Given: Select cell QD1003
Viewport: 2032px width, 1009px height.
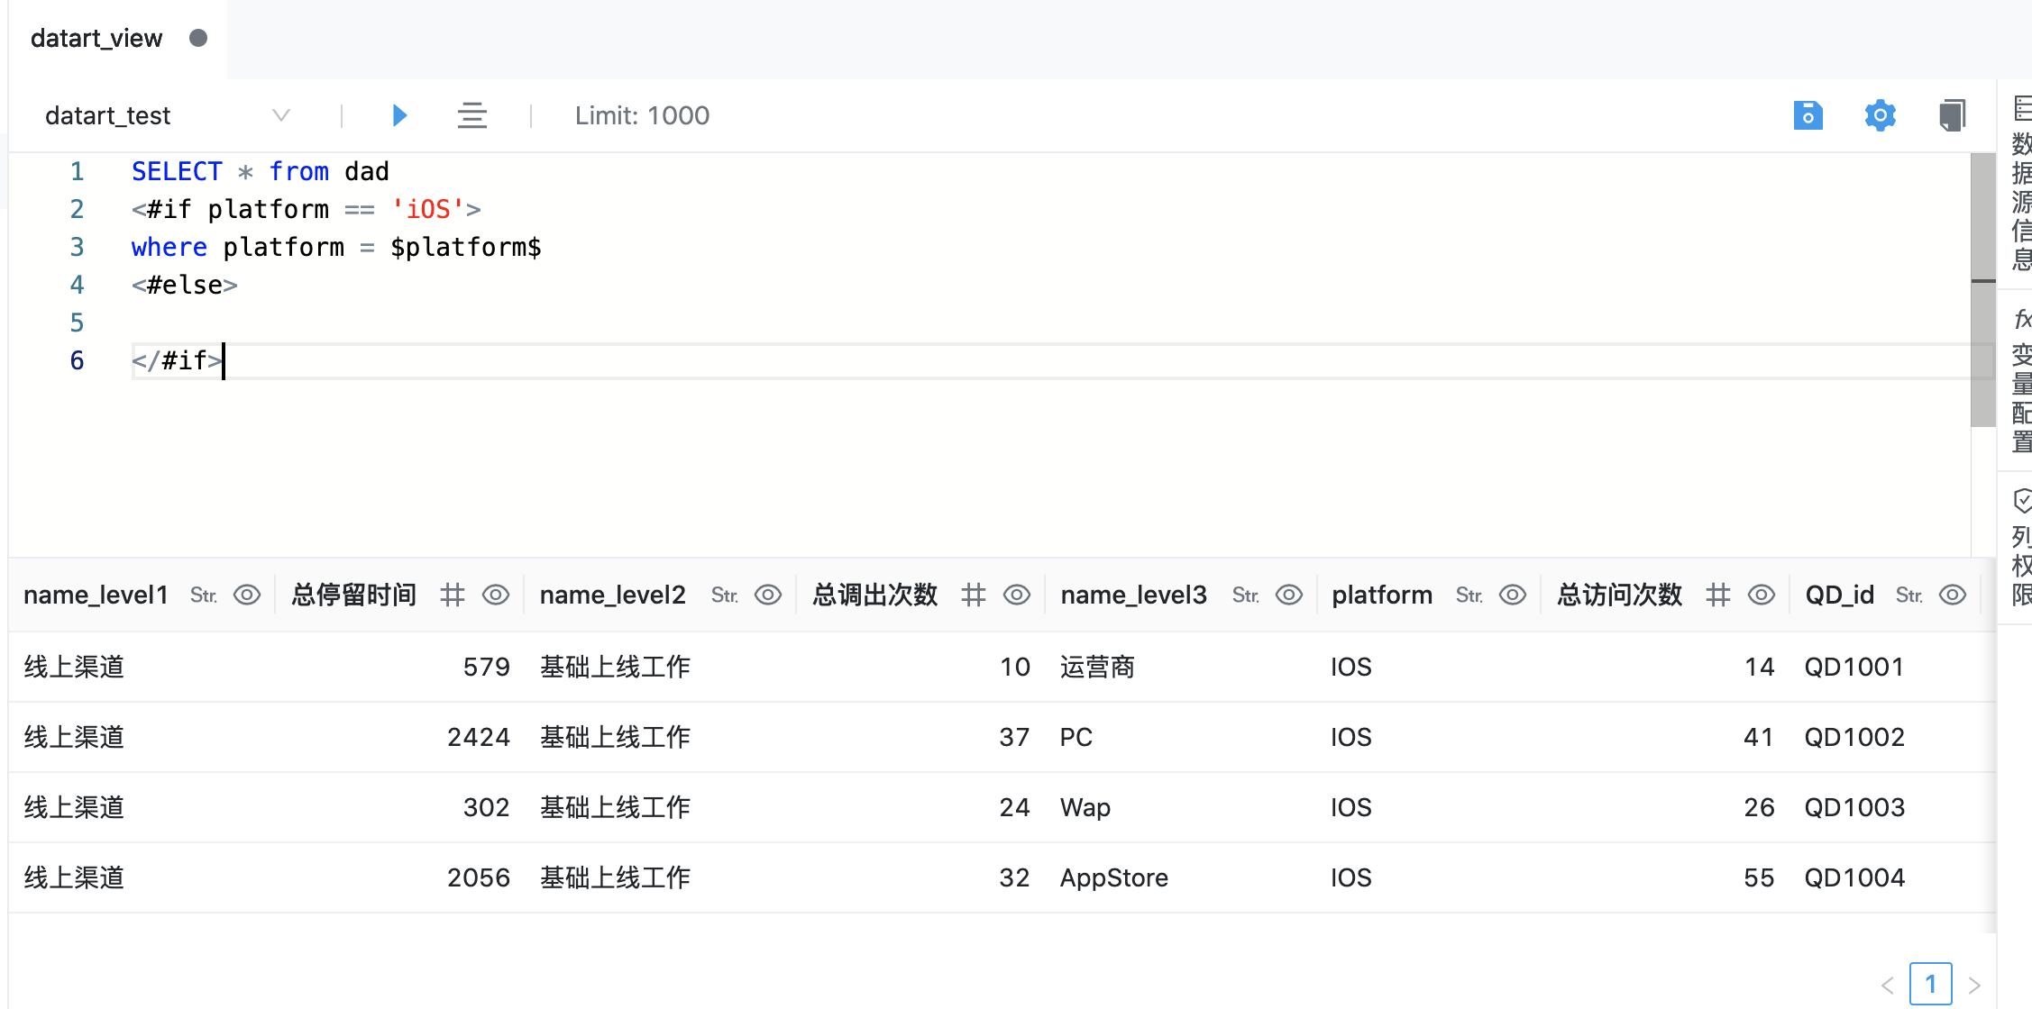Looking at the screenshot, I should tap(1854, 807).
